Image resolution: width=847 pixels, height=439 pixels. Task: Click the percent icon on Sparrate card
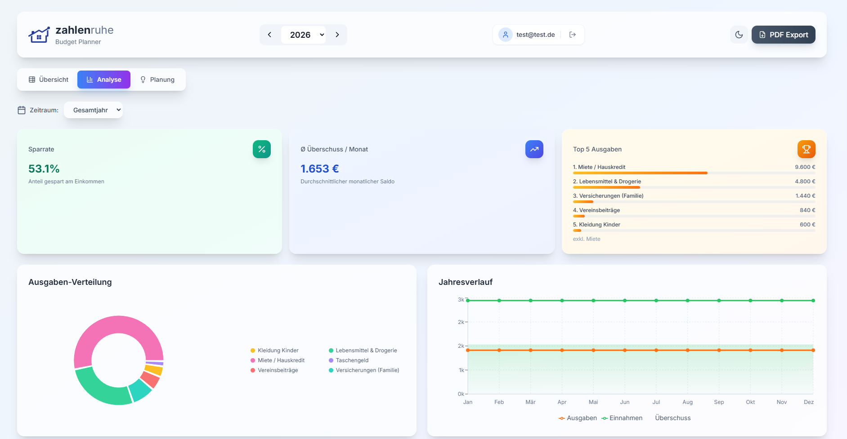point(261,149)
